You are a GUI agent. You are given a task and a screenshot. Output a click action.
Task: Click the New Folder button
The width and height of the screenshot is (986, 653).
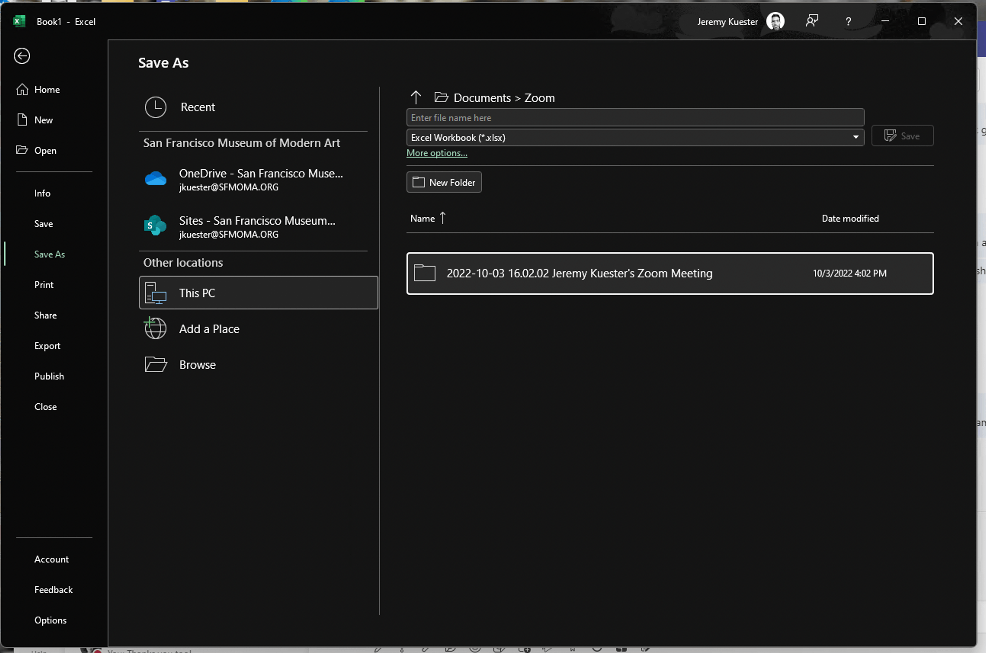444,182
